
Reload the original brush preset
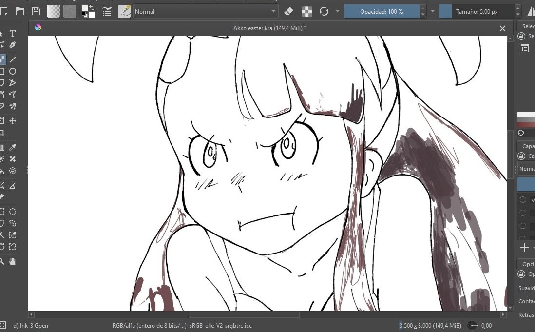(x=324, y=12)
